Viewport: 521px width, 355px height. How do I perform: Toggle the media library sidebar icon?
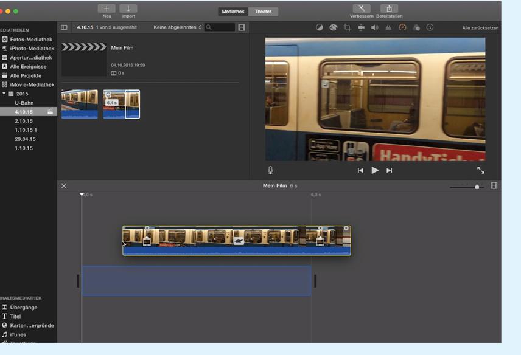64,27
